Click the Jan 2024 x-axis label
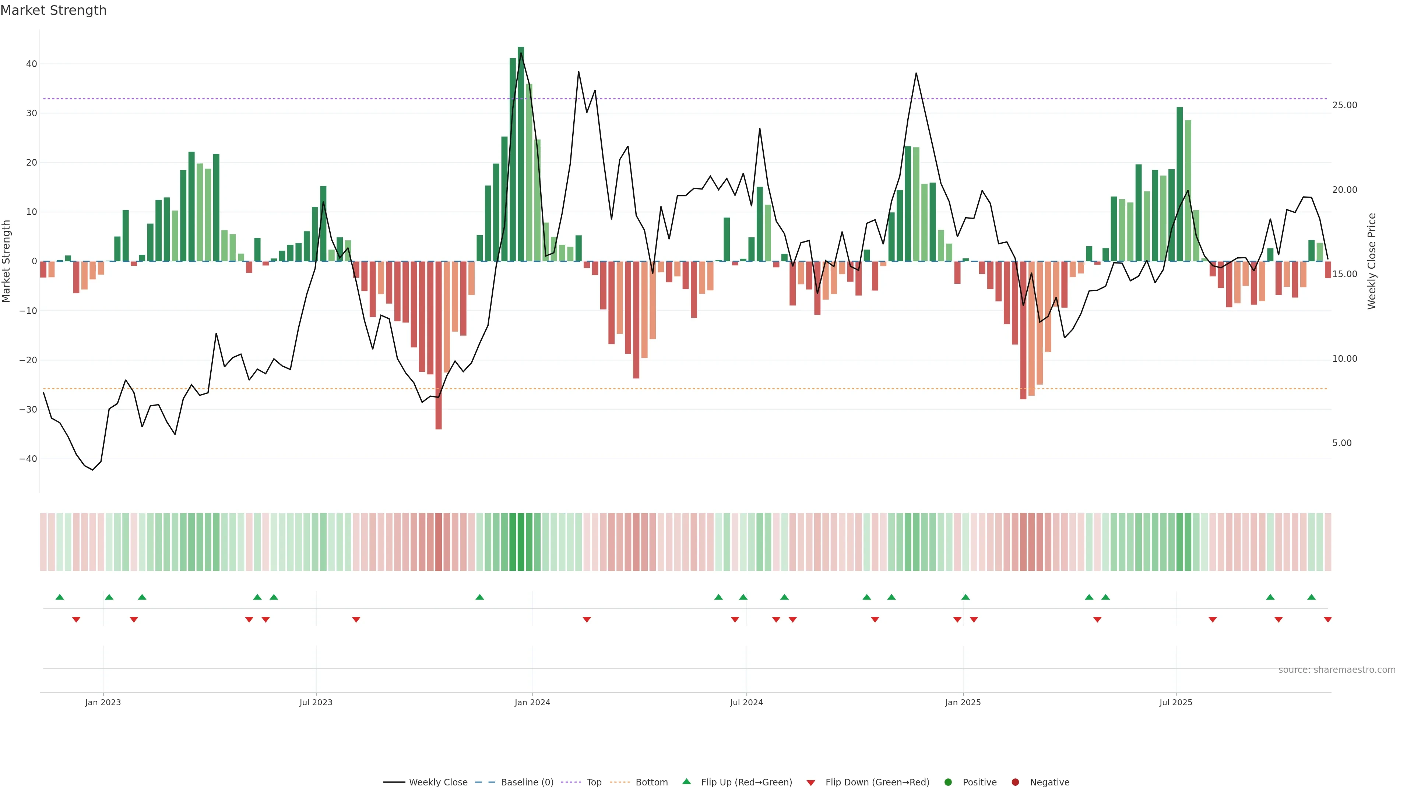The height and width of the screenshot is (795, 1414). [x=532, y=702]
